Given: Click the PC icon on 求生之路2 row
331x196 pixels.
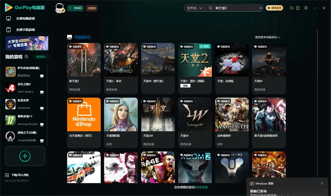Looking at the screenshot, I should click(42, 92).
